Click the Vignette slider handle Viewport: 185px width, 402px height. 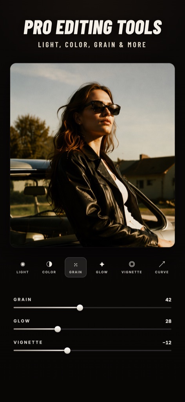[x=67, y=351]
